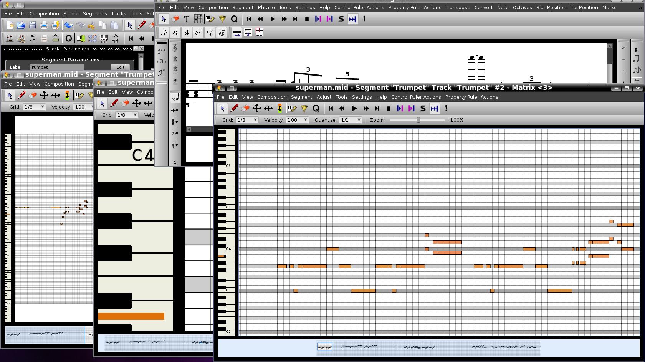Open the Grid dropdown in Matrix <3> window
The height and width of the screenshot is (362, 645).
[x=246, y=120]
